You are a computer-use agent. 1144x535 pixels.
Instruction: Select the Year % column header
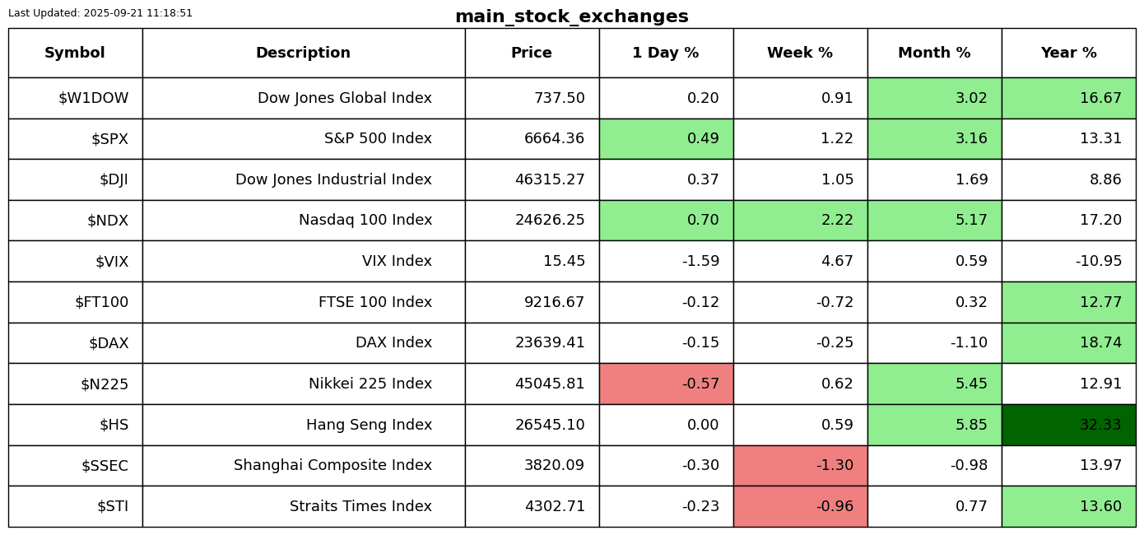[1068, 53]
